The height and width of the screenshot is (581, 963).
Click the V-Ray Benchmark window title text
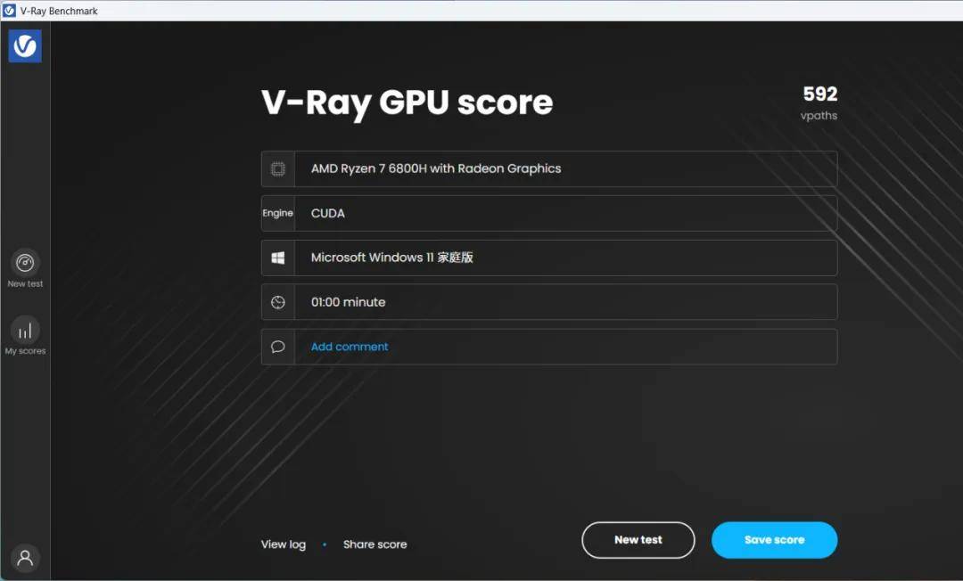[x=59, y=11]
